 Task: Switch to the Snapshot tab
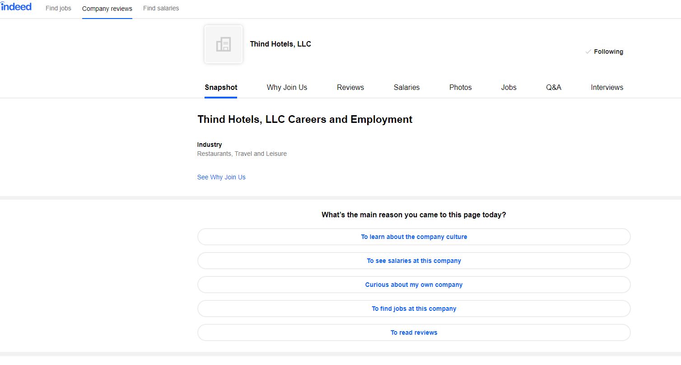tap(221, 88)
